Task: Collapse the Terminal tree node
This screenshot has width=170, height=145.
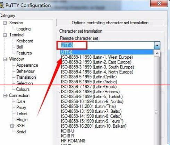Action: [5, 35]
